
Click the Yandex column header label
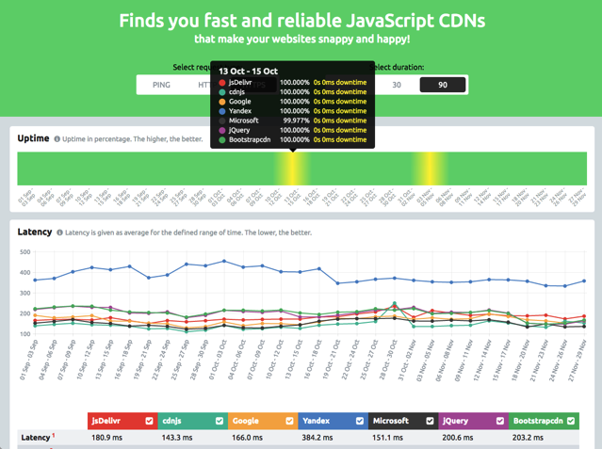pos(317,421)
